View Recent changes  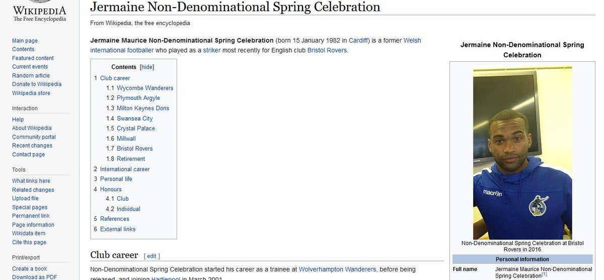click(32, 146)
